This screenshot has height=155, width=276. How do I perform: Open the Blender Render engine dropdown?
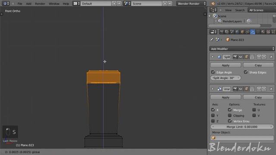pyautogui.click(x=191, y=3)
